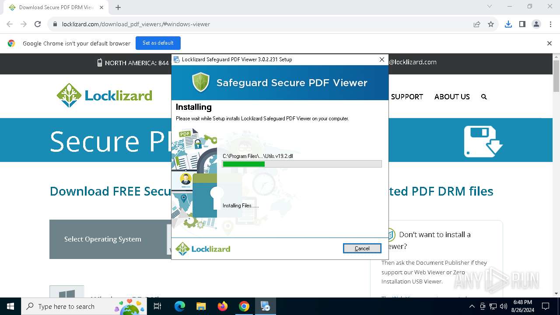Launch Microsoft Edge from taskbar
The image size is (560, 315).
pos(180,306)
